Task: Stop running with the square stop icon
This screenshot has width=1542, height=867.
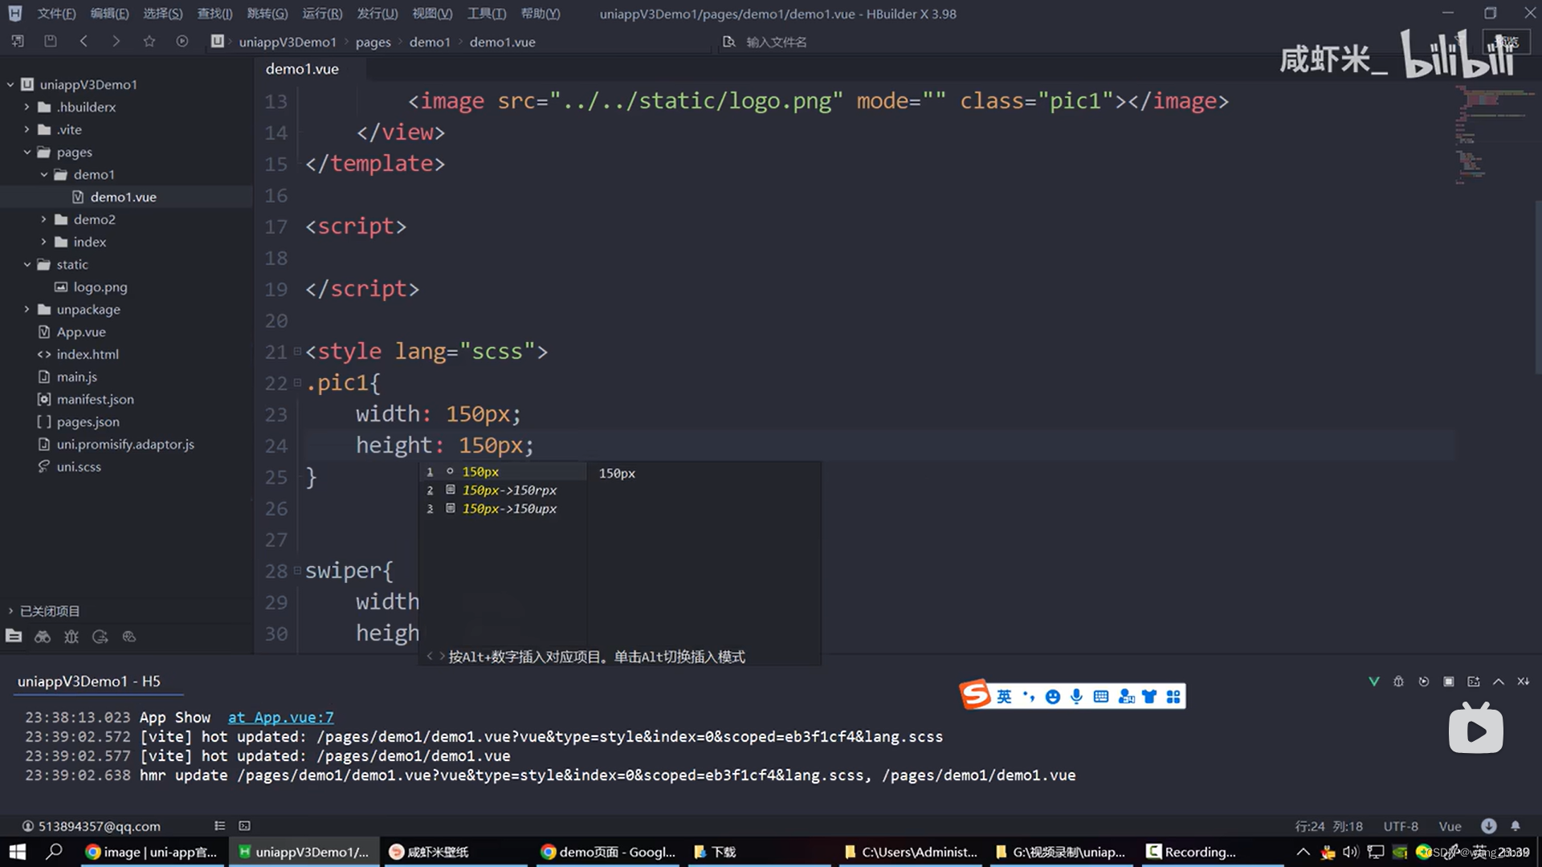Action: click(1449, 682)
